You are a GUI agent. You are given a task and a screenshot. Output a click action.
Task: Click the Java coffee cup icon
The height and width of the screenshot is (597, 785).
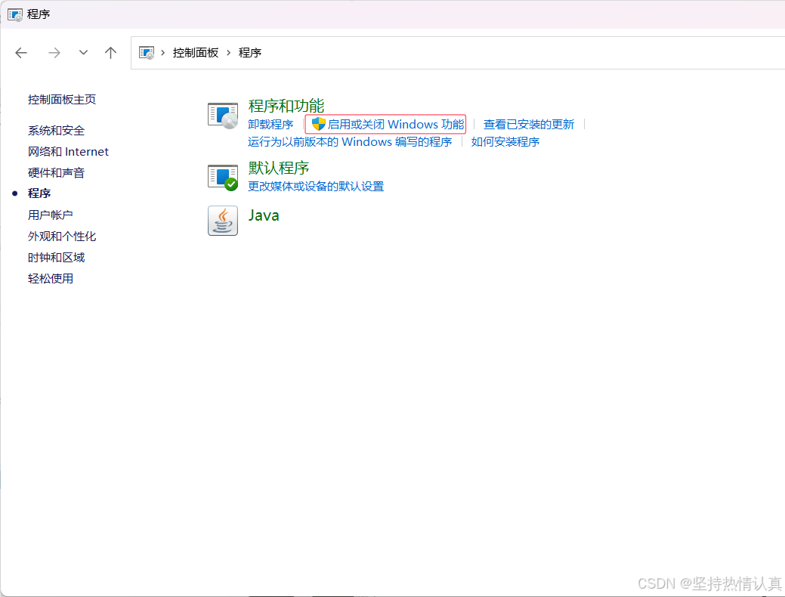[223, 221]
